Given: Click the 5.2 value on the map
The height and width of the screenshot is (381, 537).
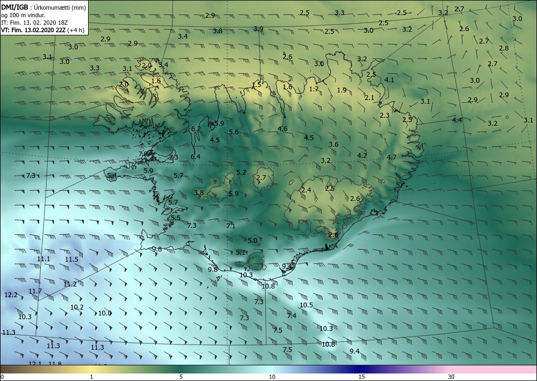Looking at the screenshot, I should click(x=242, y=172).
